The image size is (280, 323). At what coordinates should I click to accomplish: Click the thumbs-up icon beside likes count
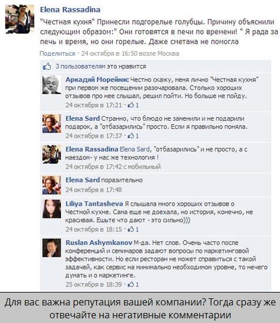(47, 66)
